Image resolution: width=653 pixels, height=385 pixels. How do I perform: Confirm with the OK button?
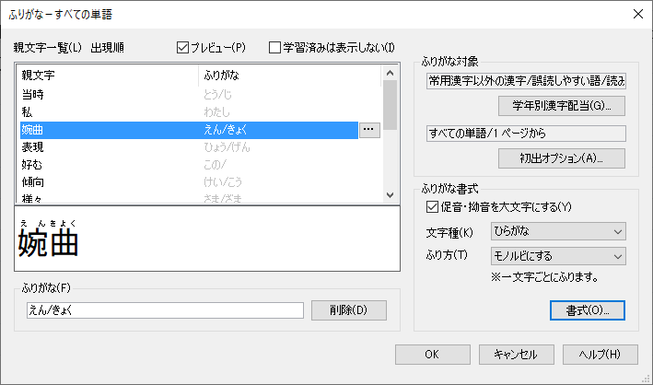[432, 354]
